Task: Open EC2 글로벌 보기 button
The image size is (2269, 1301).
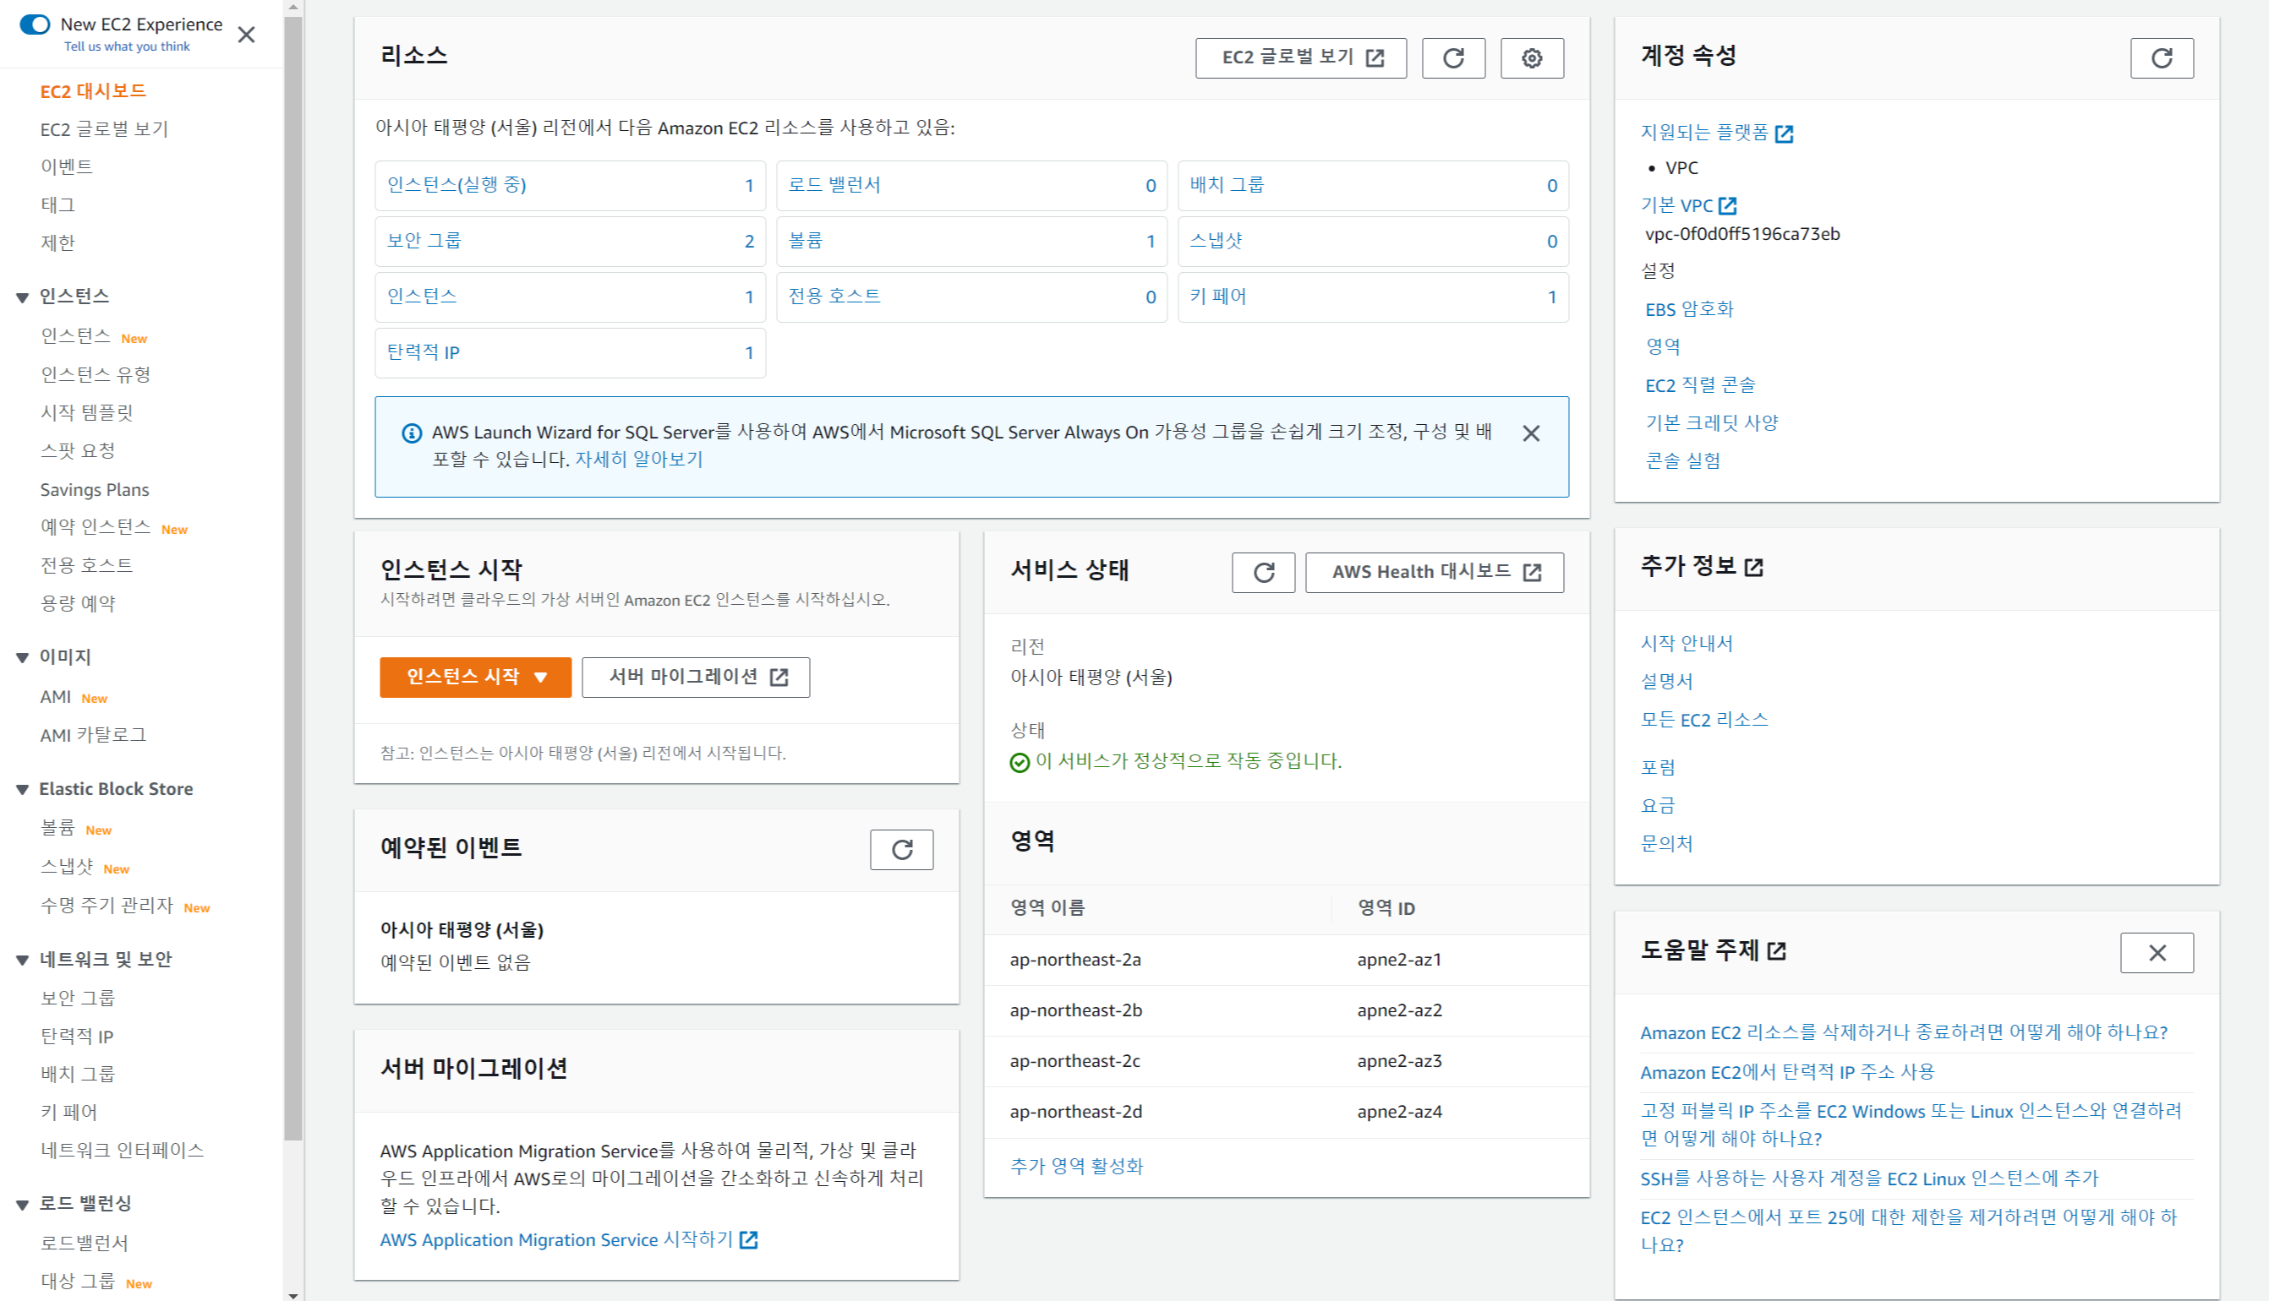Action: [x=1301, y=58]
